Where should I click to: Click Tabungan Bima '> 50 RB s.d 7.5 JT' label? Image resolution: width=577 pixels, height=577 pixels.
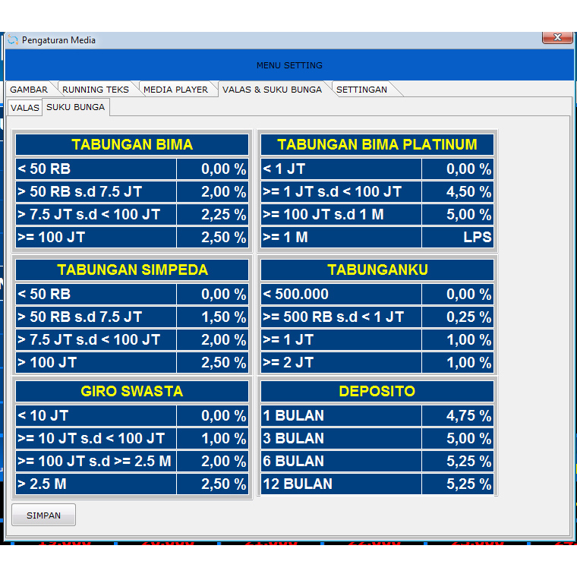point(96,192)
